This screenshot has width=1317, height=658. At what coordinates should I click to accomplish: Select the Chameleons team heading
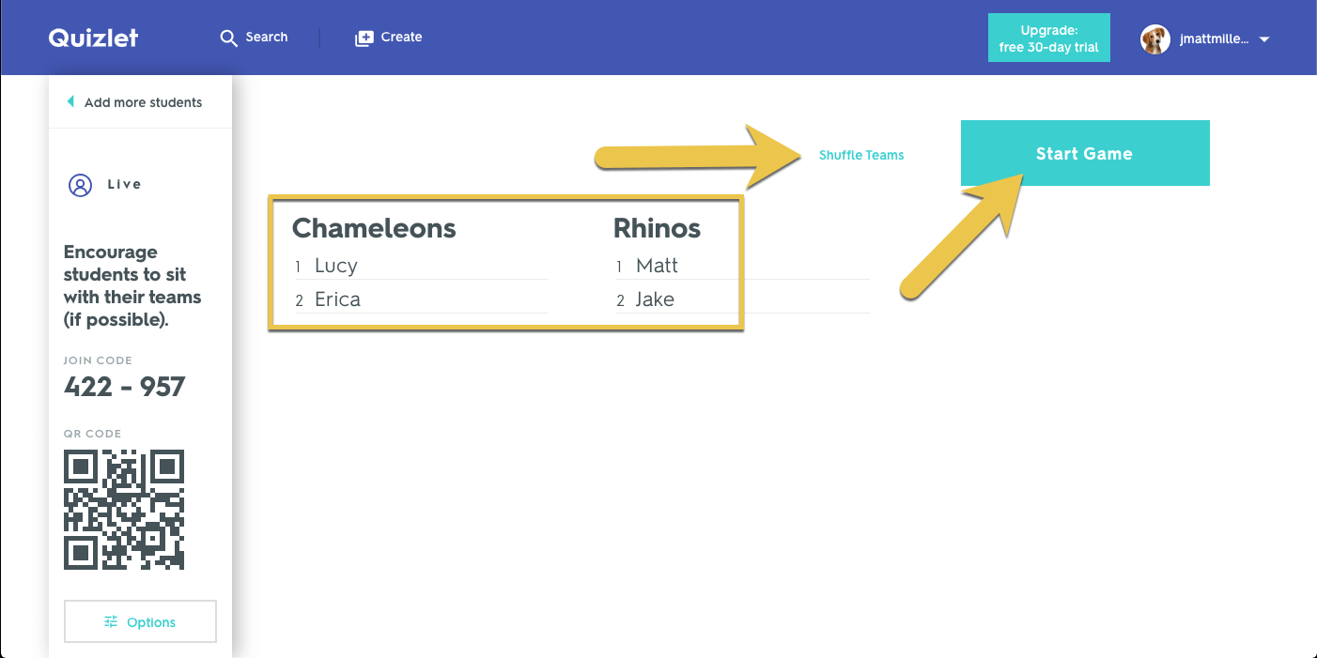tap(373, 227)
